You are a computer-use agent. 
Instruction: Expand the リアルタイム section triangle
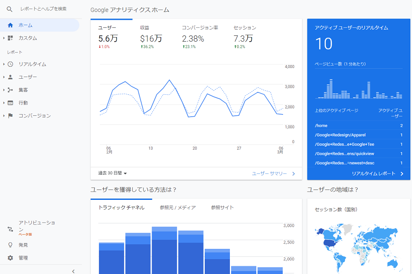[4, 64]
